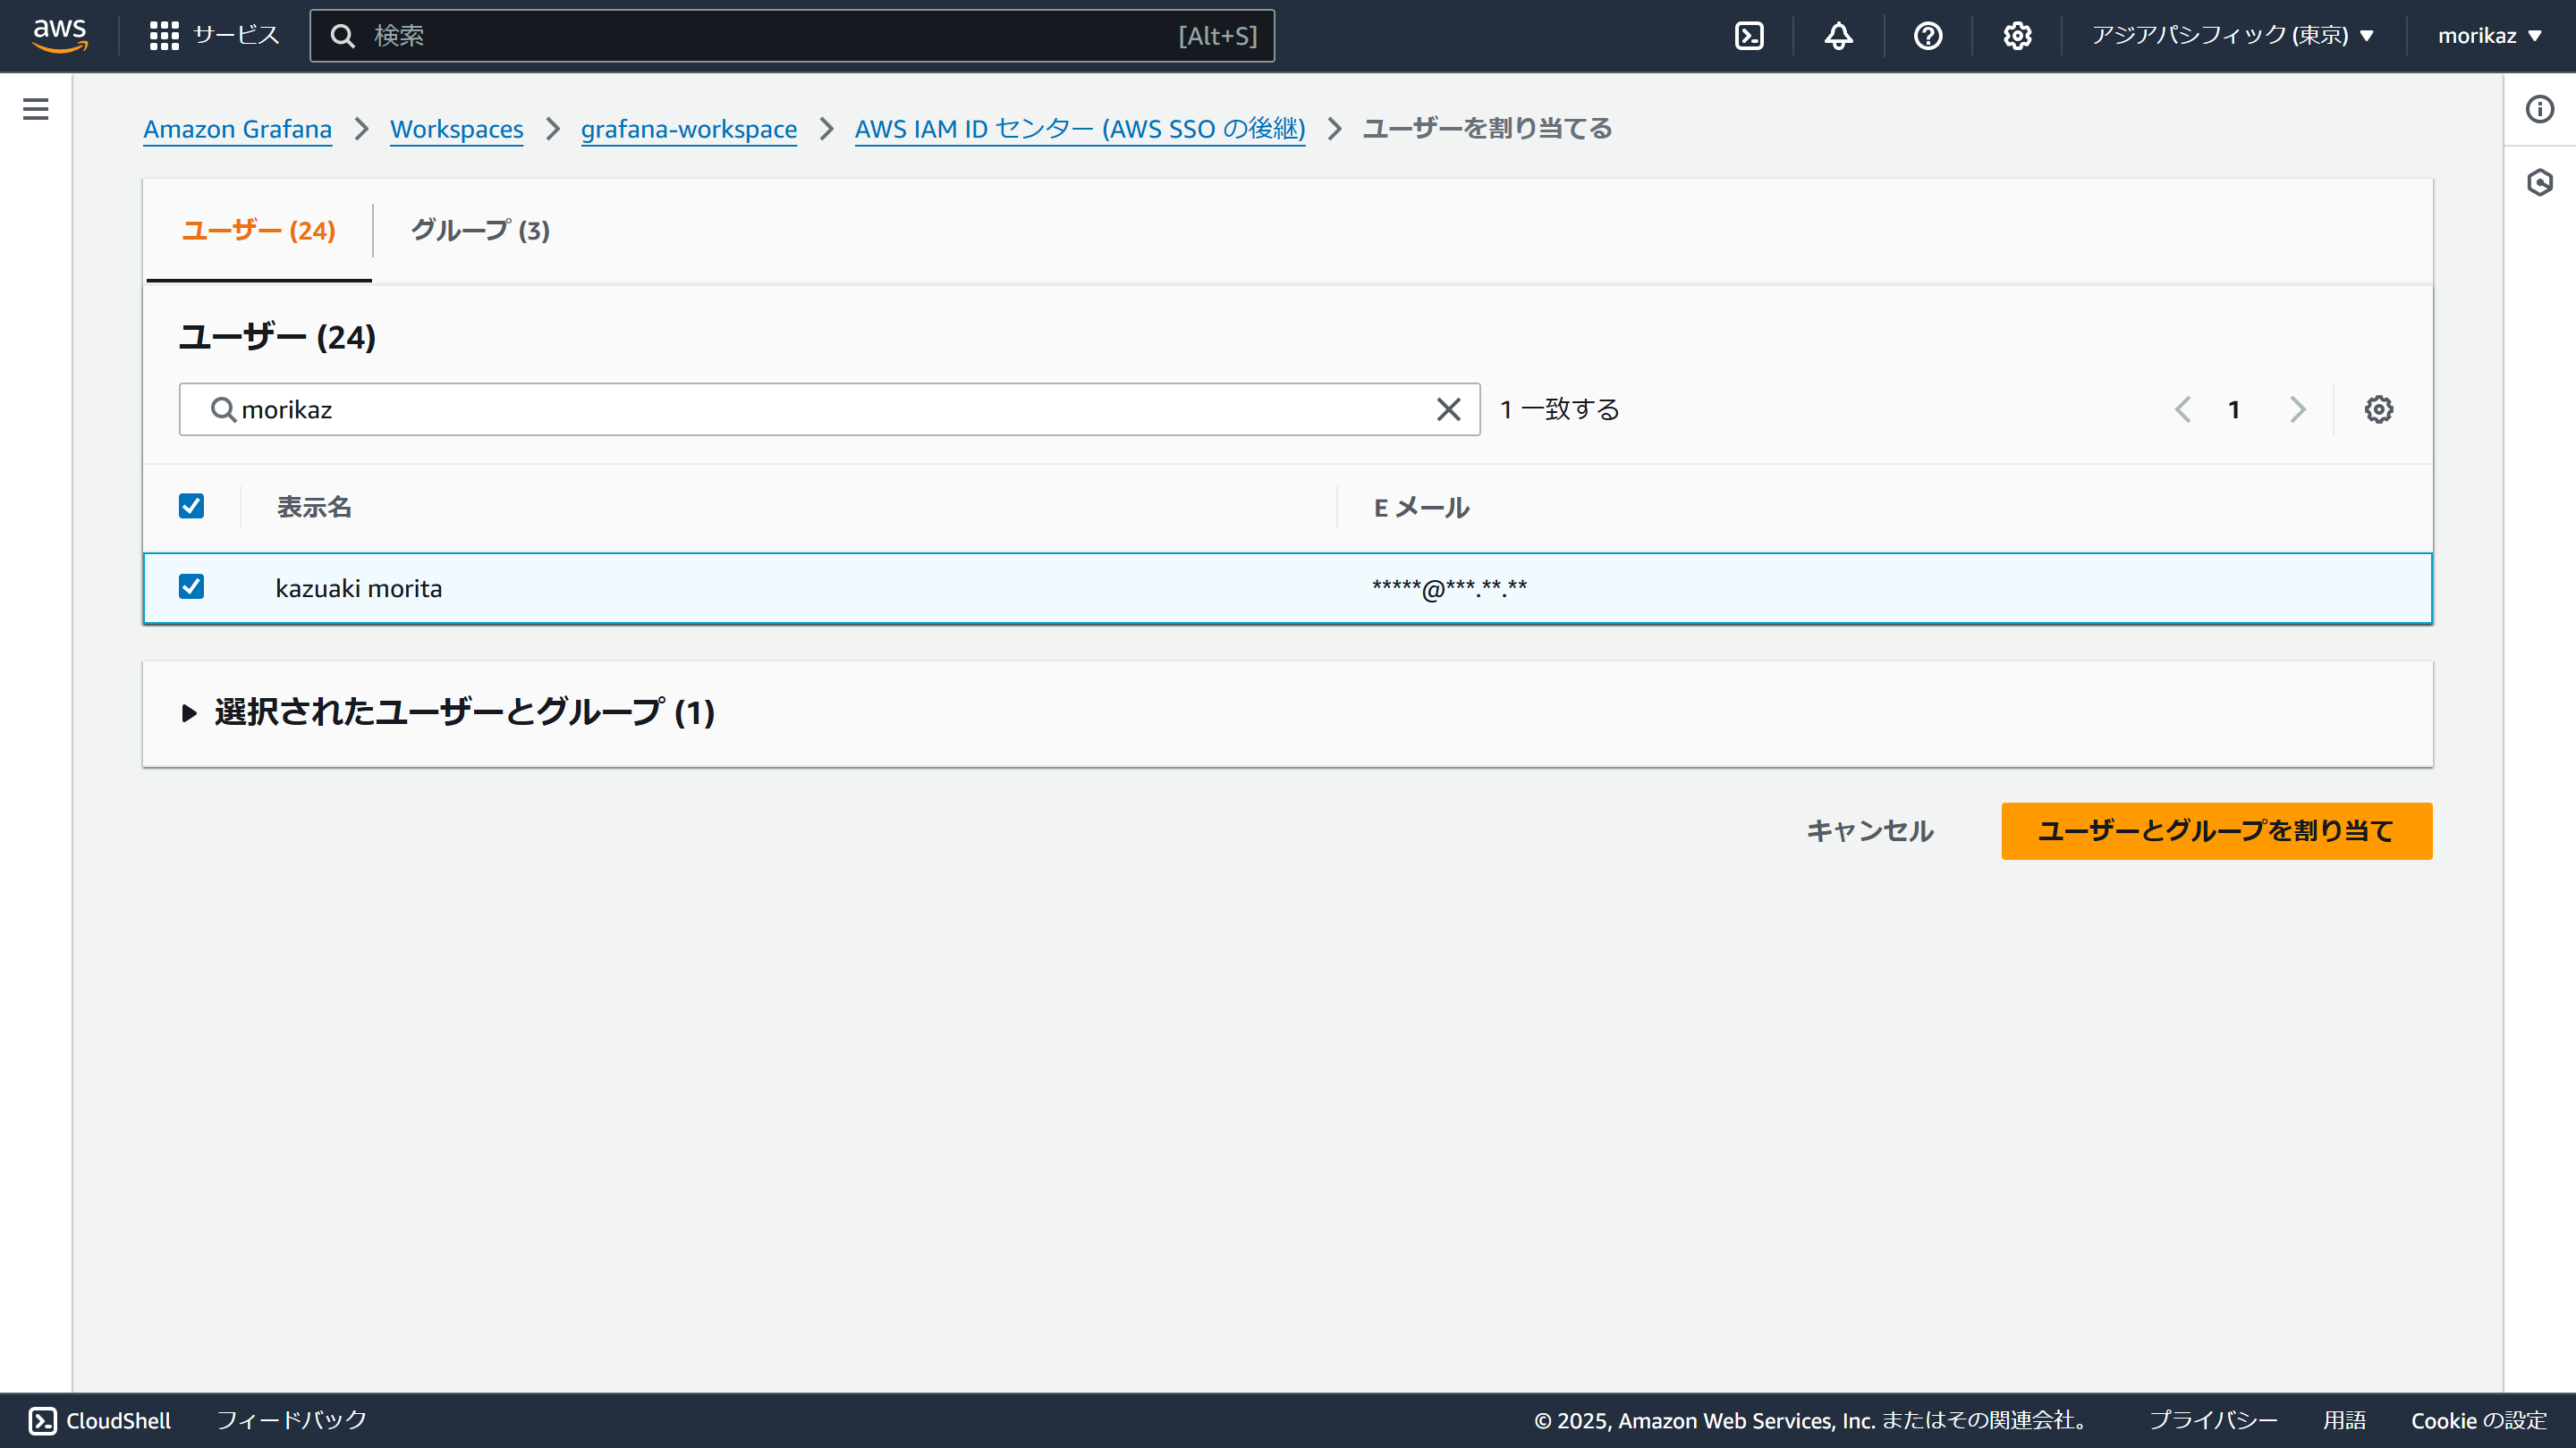Open settings gear in top navigation
This screenshot has width=2576, height=1448.
coord(2017,36)
